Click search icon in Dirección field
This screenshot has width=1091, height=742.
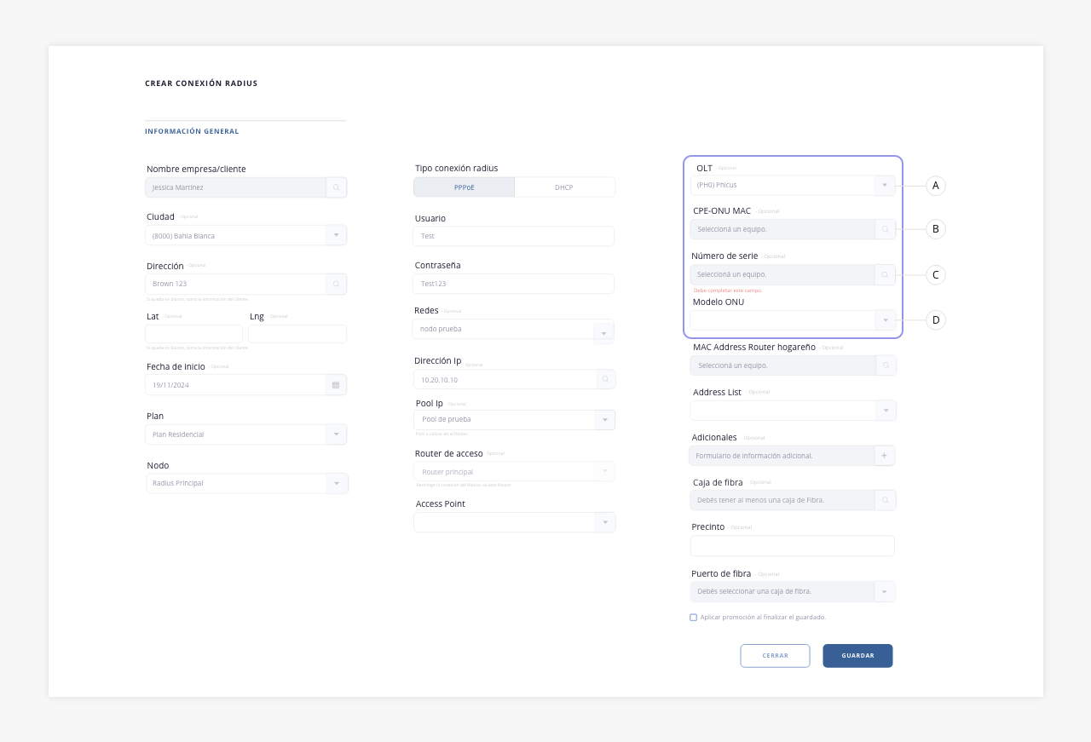(x=336, y=284)
